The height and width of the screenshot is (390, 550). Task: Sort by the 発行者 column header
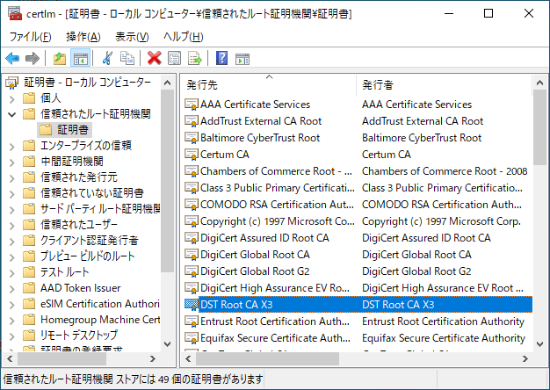(444, 84)
